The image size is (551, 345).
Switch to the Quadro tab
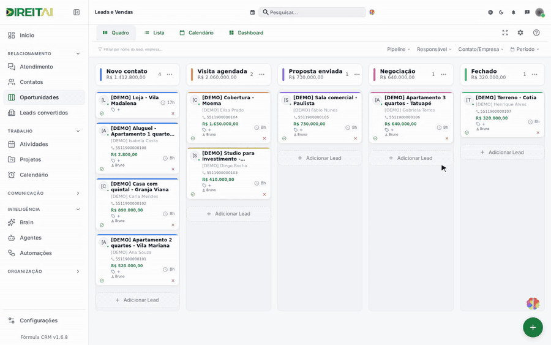pyautogui.click(x=116, y=32)
